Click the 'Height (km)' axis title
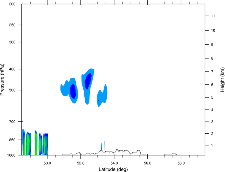This screenshot has width=225, height=172. [x=222, y=80]
